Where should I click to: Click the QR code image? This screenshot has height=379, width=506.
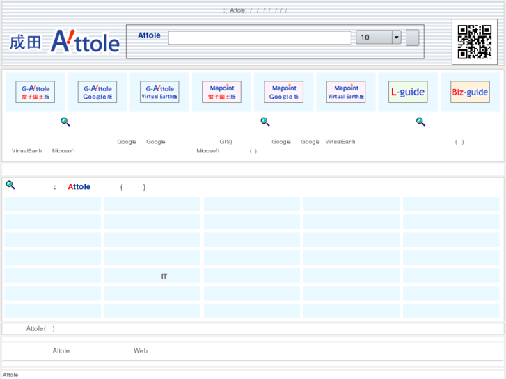(475, 42)
